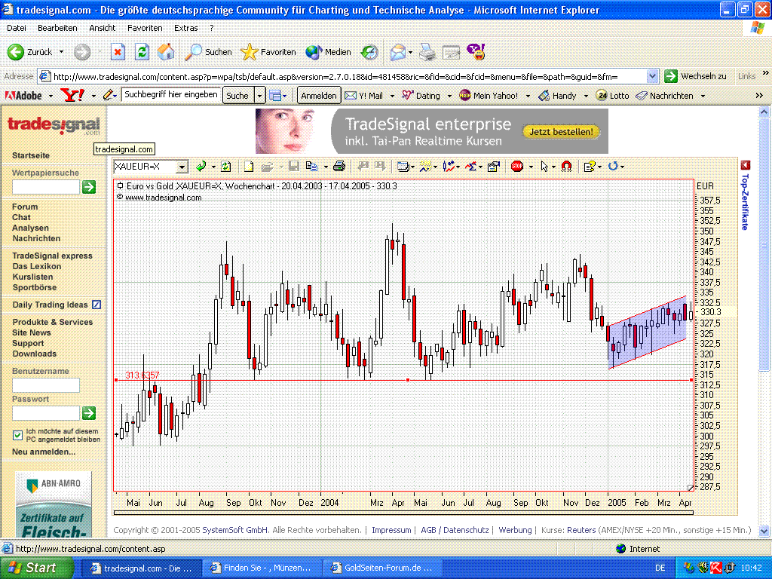
Task: Click the chart Indicators icon
Action: coord(426,167)
